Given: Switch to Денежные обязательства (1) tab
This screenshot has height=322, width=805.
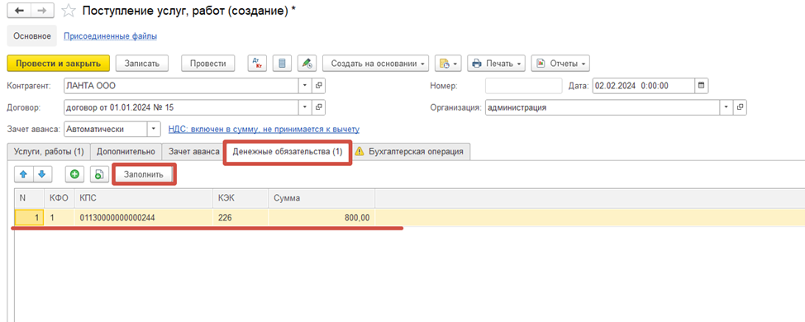Looking at the screenshot, I should (x=288, y=152).
